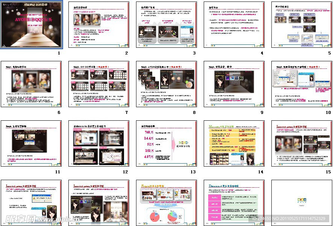Select the slide with two pie charts

(166, 203)
